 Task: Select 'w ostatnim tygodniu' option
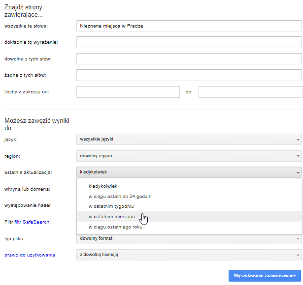[111, 206]
